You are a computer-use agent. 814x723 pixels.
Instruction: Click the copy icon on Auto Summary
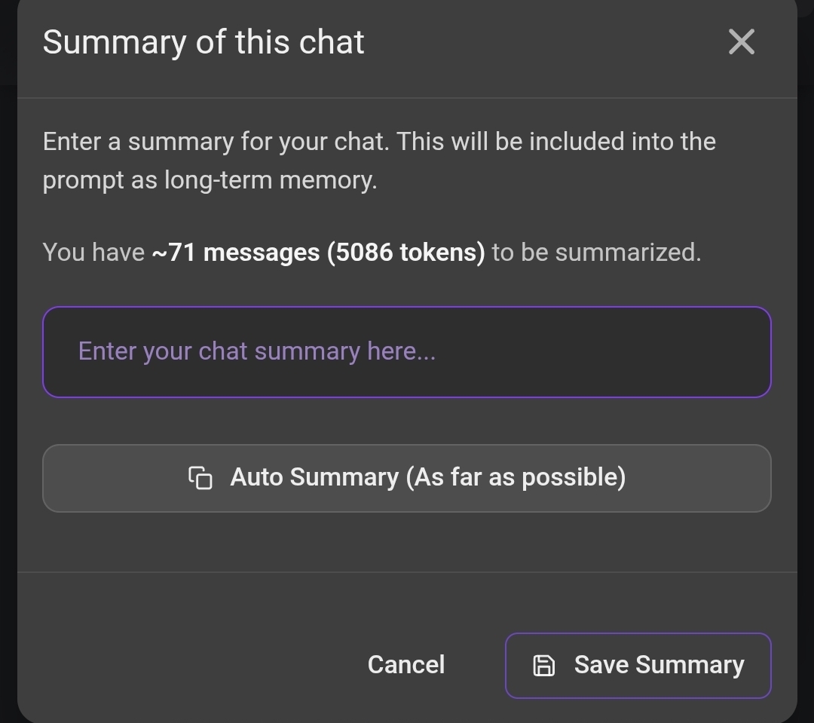click(x=200, y=478)
